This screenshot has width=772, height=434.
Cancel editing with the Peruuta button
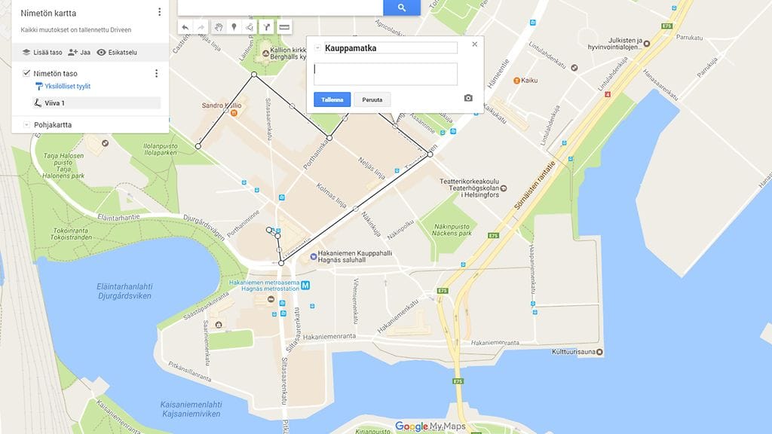pos(372,99)
